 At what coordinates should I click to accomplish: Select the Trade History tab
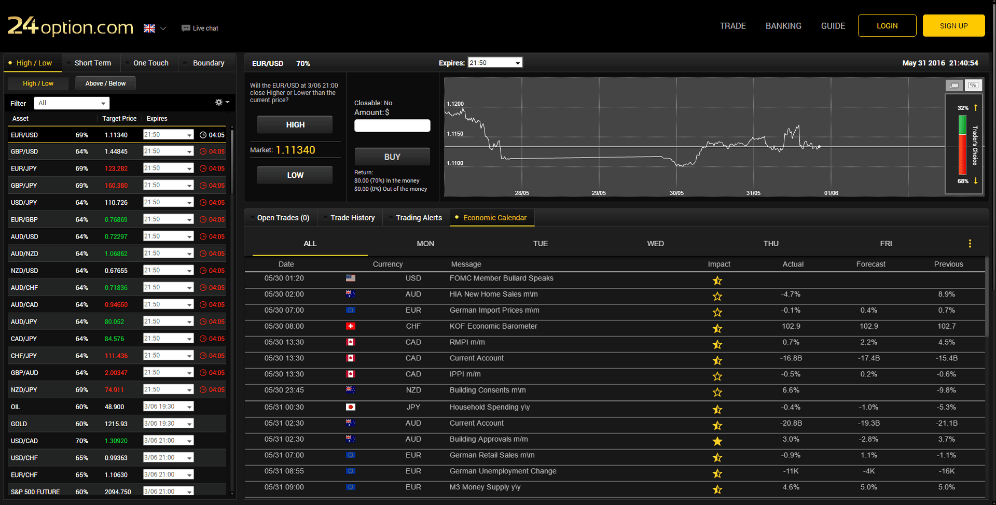351,218
